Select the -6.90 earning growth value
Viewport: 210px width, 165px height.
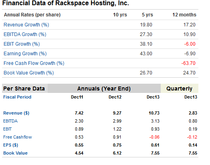point(190,54)
